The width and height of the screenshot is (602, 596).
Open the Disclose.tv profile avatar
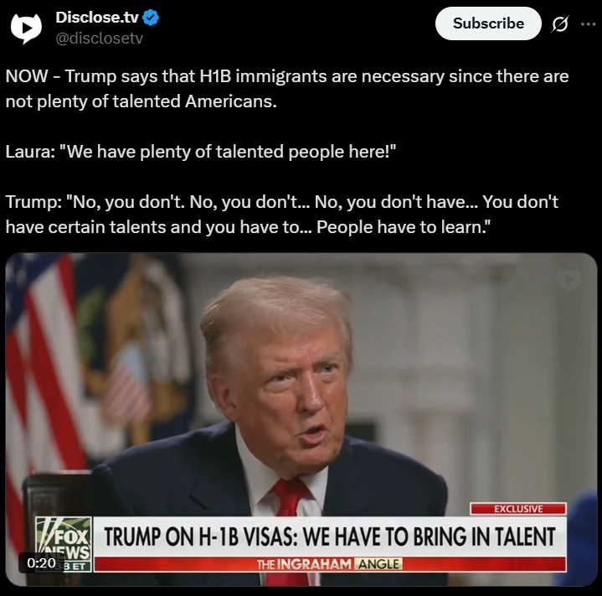(26, 28)
